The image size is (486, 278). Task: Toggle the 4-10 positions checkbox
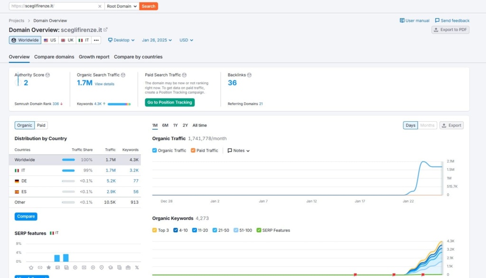[x=176, y=230]
